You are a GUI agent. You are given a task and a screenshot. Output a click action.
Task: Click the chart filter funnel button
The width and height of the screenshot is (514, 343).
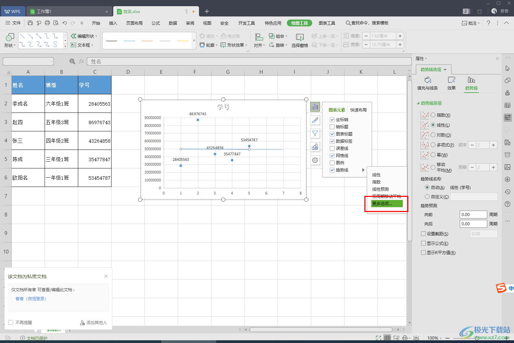pos(315,133)
